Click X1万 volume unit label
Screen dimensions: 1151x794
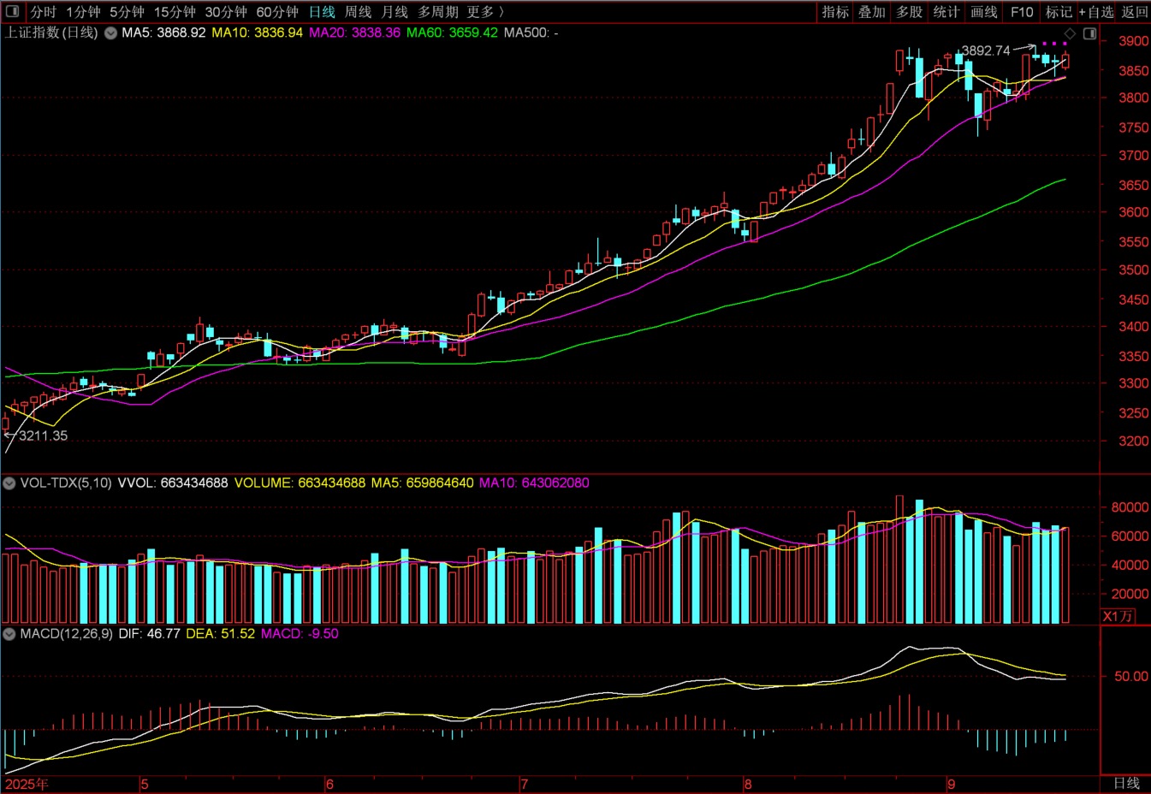(1118, 616)
